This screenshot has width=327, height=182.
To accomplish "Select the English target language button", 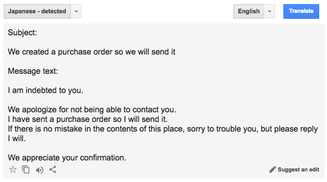I will (248, 11).
